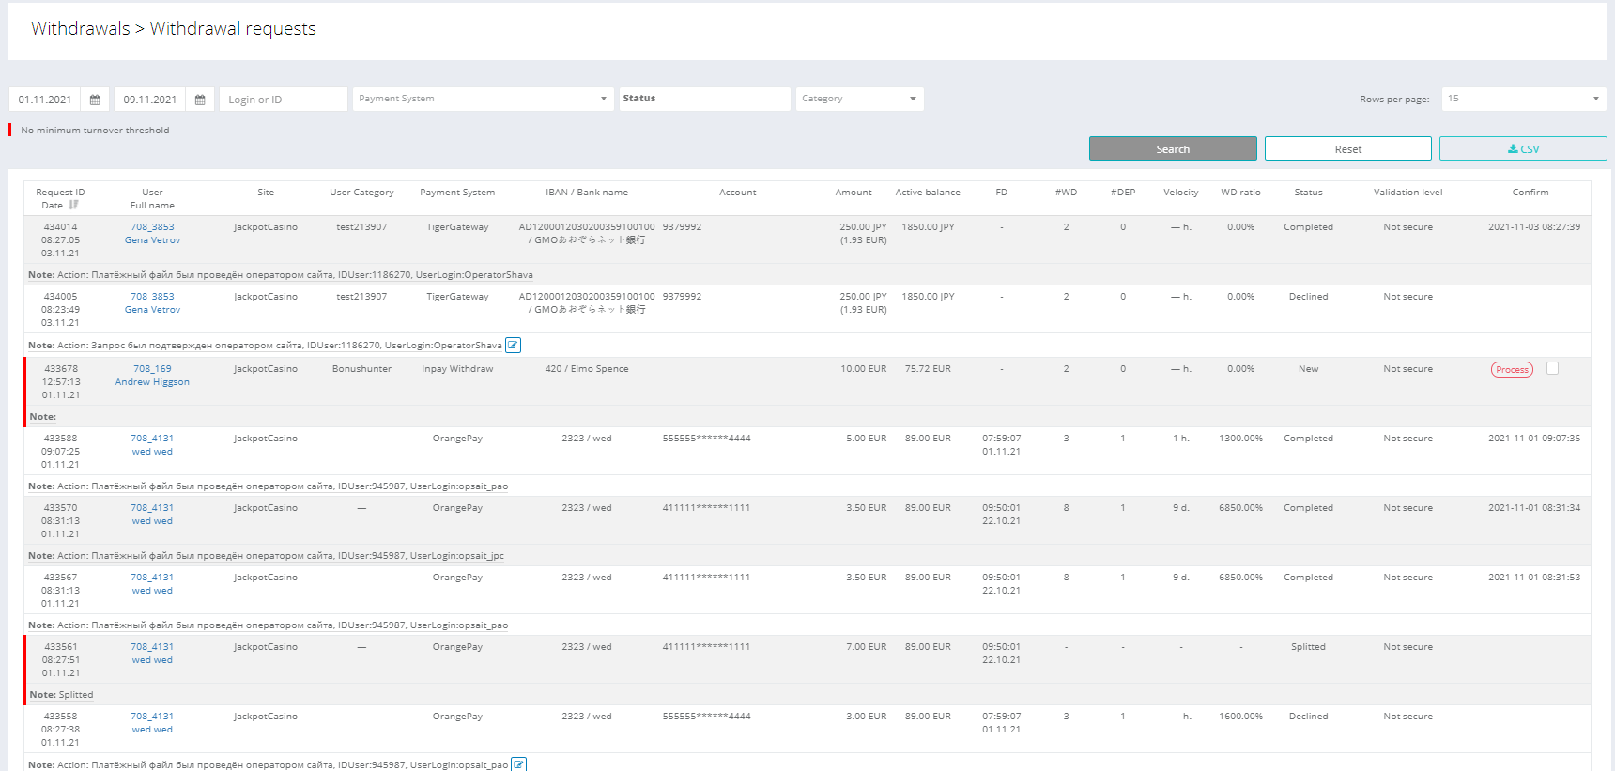The width and height of the screenshot is (1615, 771).
Task: Click the Search button
Action: click(1173, 148)
